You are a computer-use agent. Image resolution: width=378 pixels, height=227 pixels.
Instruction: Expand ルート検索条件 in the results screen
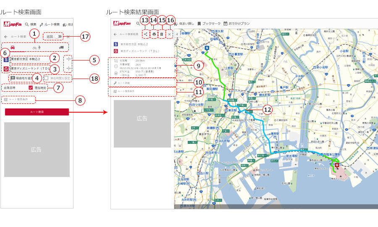pos(142,91)
